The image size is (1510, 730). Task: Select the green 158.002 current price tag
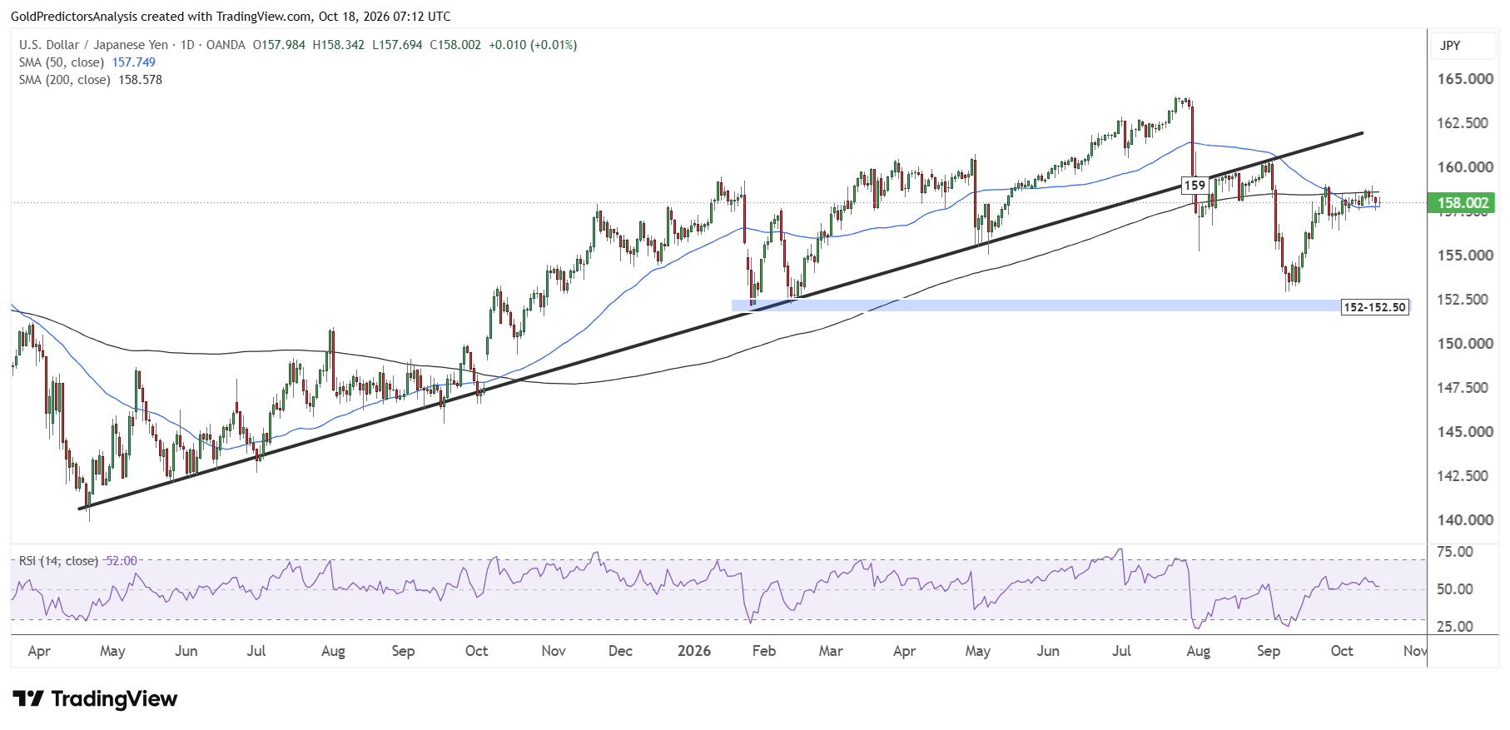pyautogui.click(x=1462, y=202)
